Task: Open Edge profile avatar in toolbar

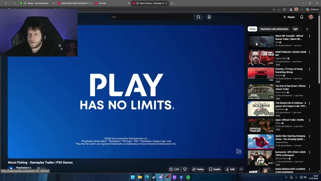Action: (x=296, y=9)
